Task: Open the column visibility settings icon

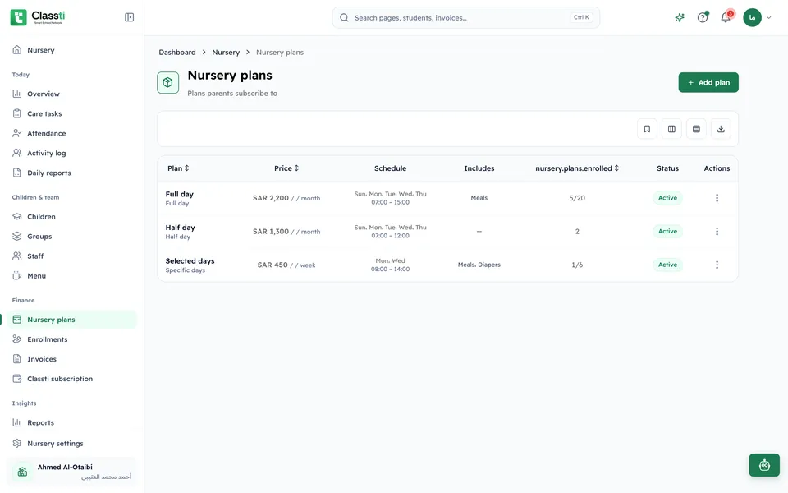Action: [671, 129]
